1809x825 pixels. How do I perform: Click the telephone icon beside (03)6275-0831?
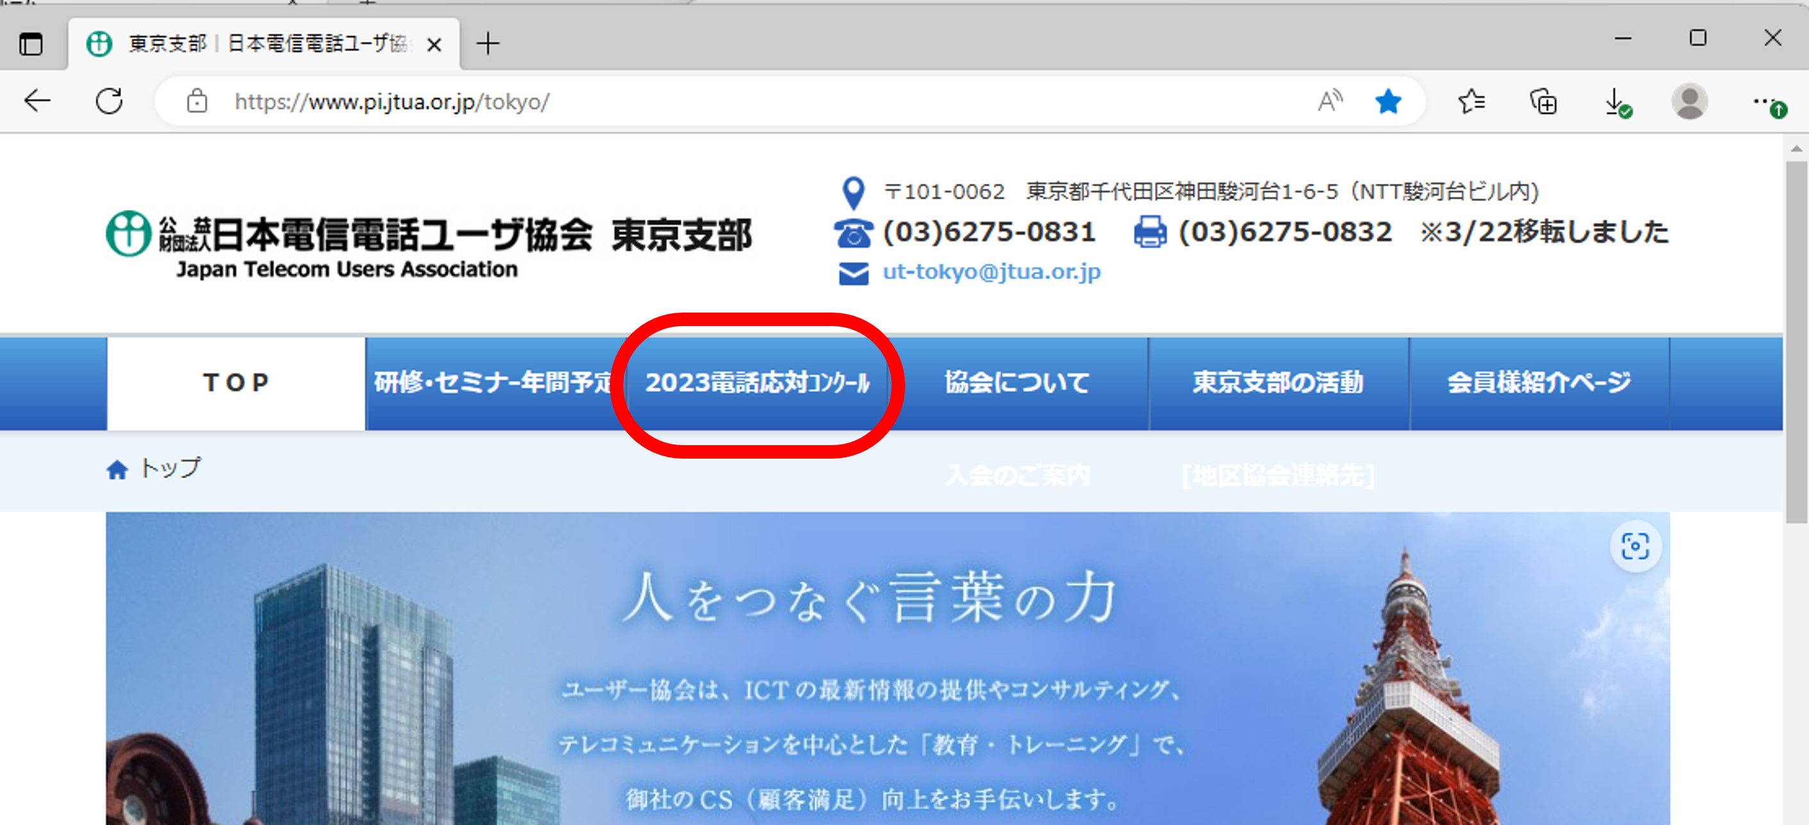click(x=853, y=233)
